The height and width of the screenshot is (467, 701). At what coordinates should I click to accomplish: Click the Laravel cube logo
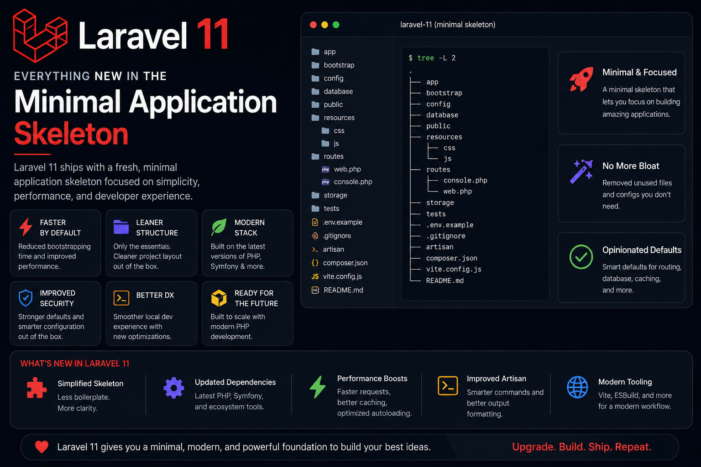click(x=40, y=36)
